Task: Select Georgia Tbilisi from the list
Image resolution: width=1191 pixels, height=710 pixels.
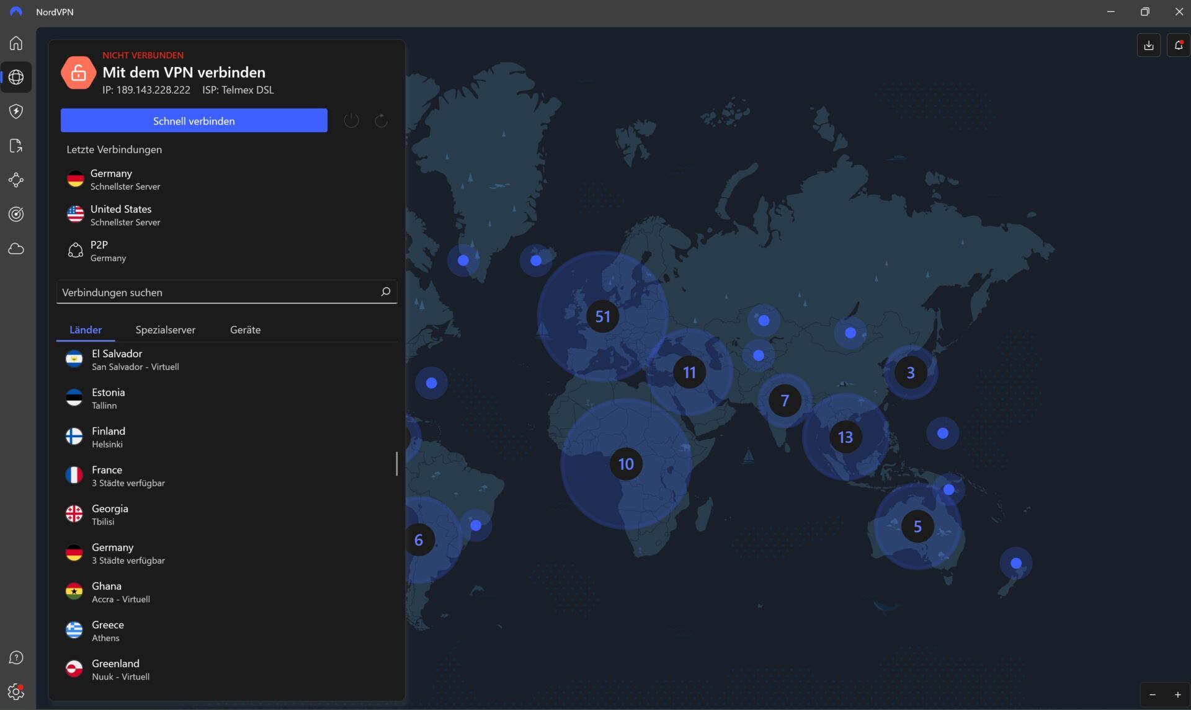Action: pyautogui.click(x=226, y=515)
